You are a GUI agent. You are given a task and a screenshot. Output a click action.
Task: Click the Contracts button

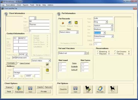(11, 63)
